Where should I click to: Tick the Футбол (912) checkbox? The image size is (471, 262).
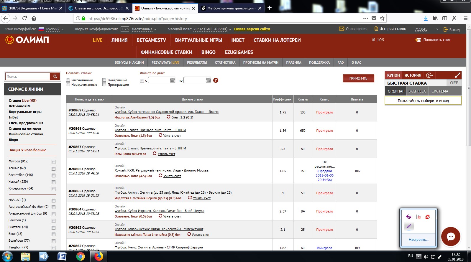53,162
